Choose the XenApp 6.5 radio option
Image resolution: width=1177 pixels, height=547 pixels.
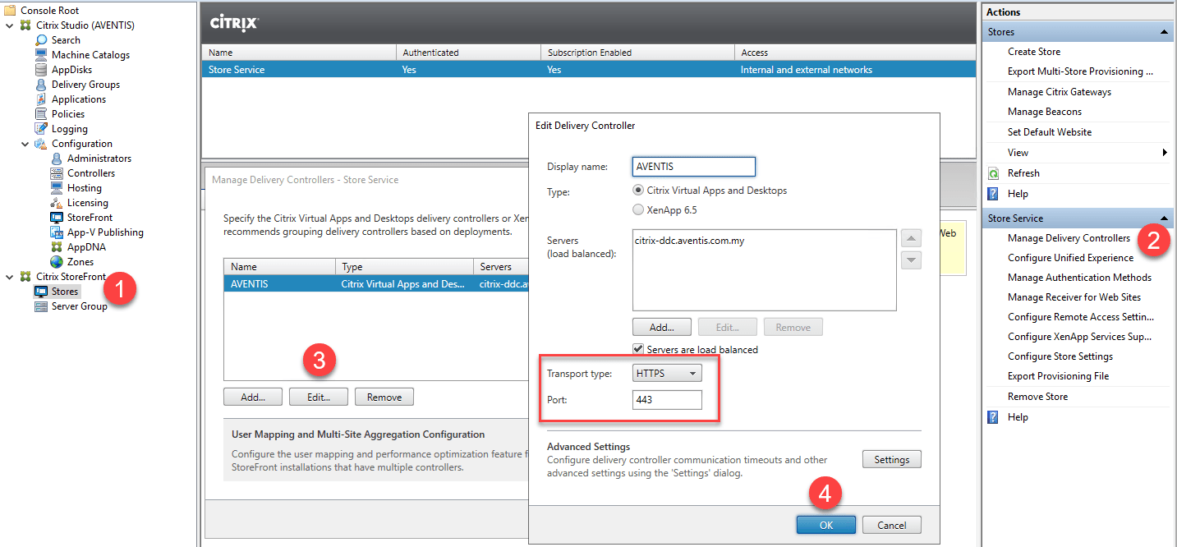(x=638, y=210)
